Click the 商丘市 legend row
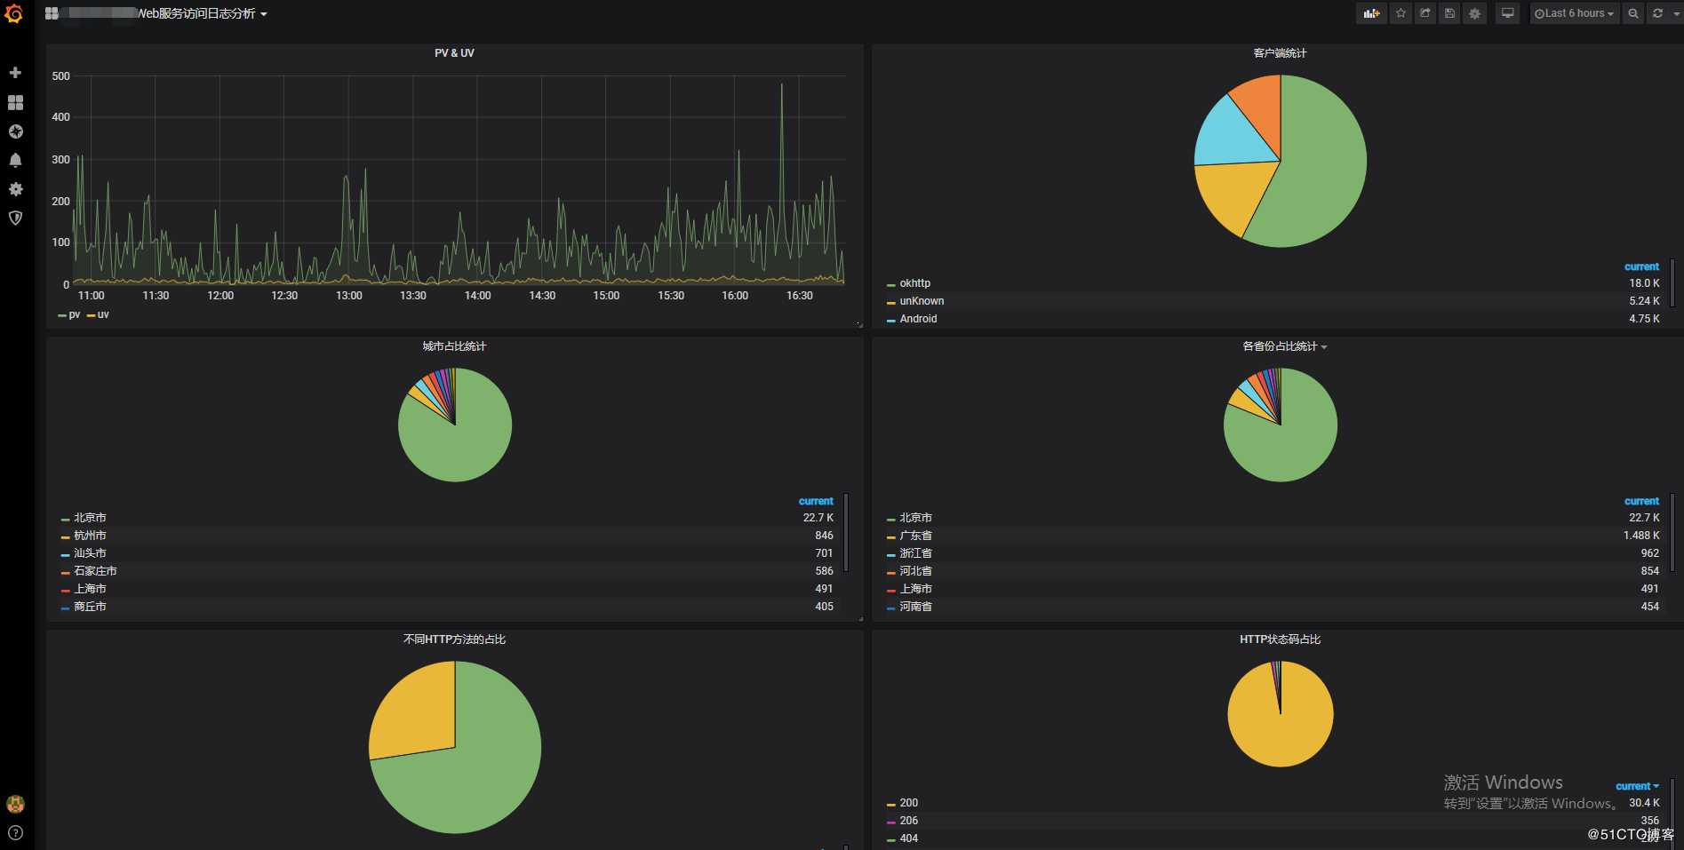Image resolution: width=1684 pixels, height=850 pixels. coord(447,607)
